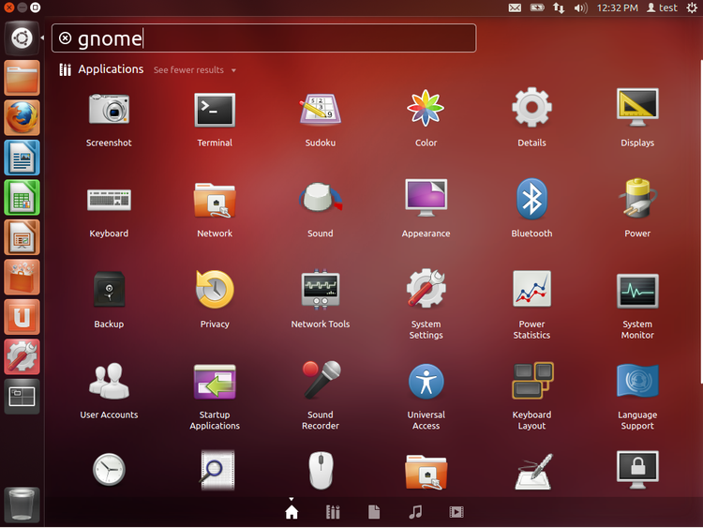Collapse results with See fewer results
Screen dimensions: 703x528
194,70
